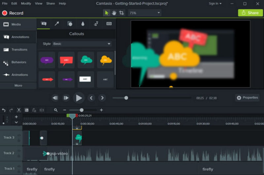Open the Behaviors tab in sidebar
The image size is (264, 175).
pos(18,62)
